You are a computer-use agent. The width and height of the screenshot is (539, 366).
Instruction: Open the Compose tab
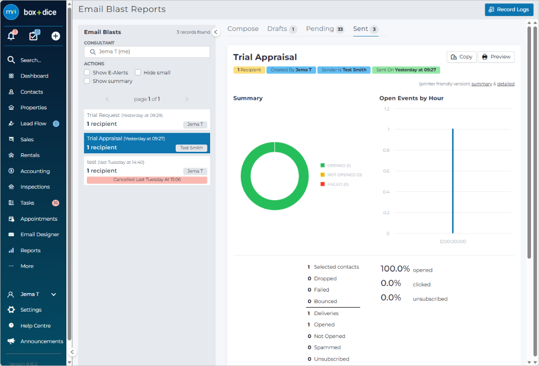click(243, 29)
